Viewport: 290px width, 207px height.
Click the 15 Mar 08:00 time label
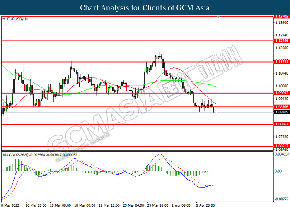60,205
